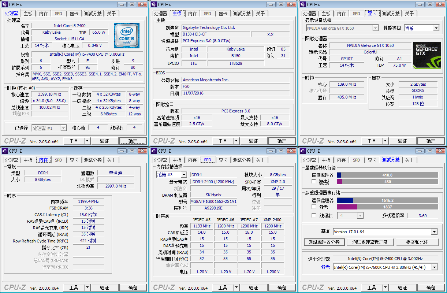Tick the 线程数 checkbox
The height and width of the screenshot is (293, 447).
[x=314, y=216]
